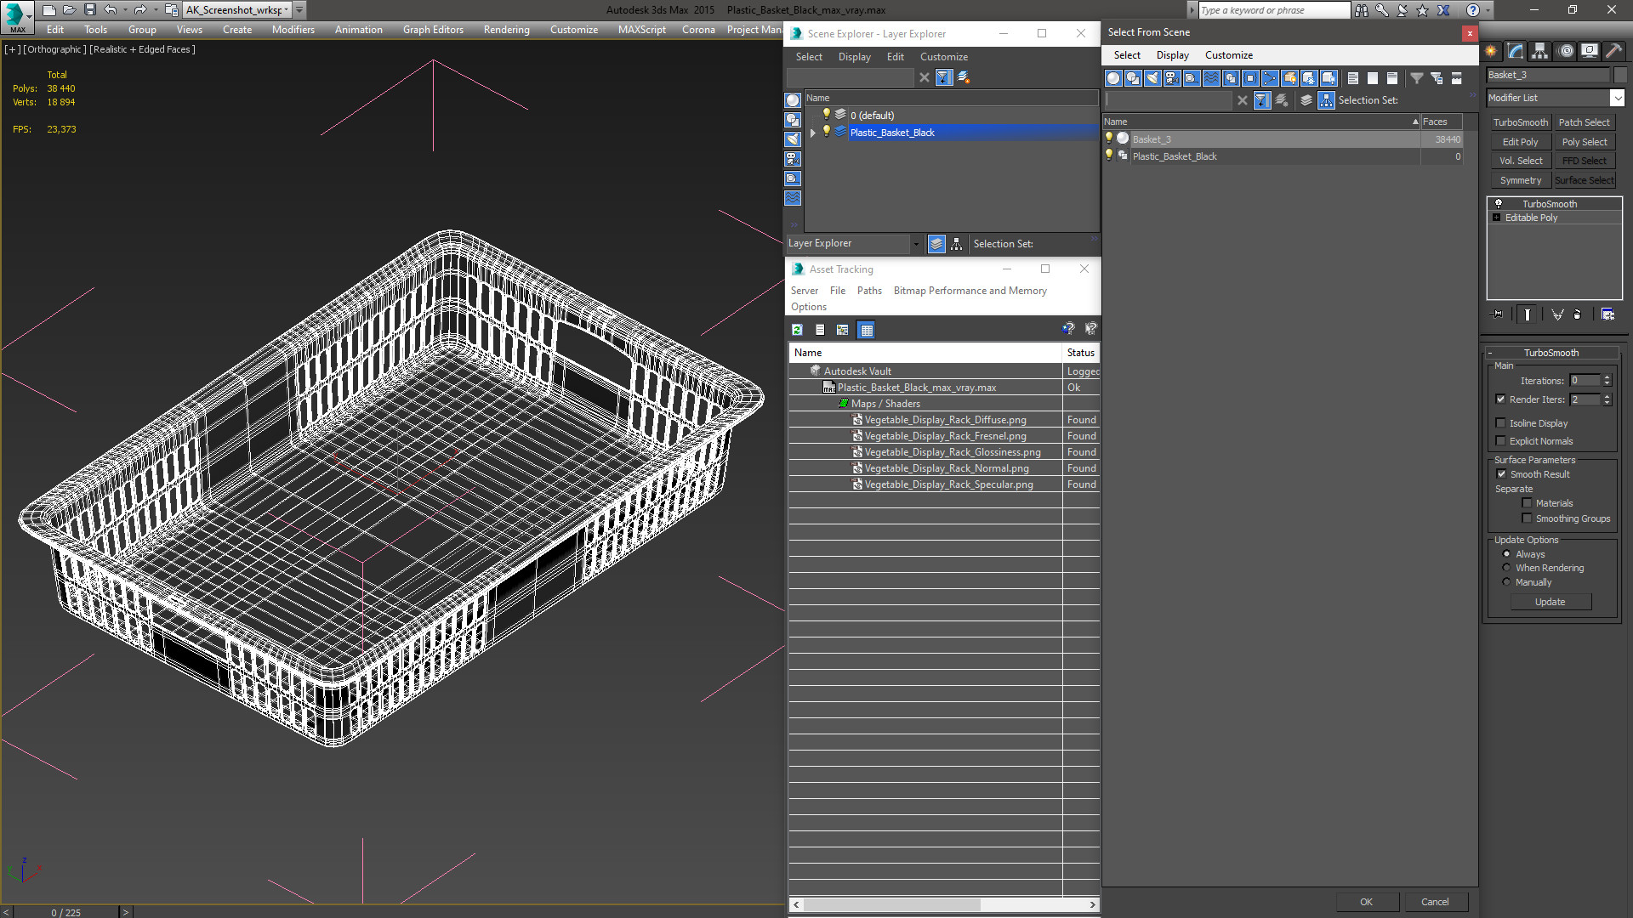The width and height of the screenshot is (1633, 918).
Task: Enable the Isoline Display checkbox
Action: click(x=1501, y=423)
